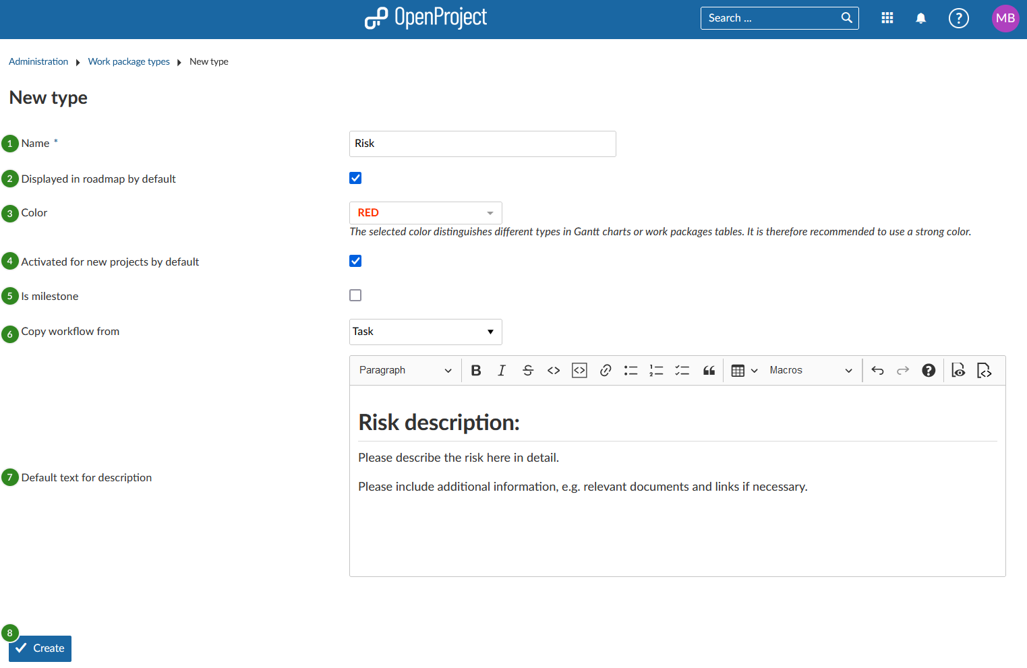Open the modules grid menu
The image size is (1027, 668).
pyautogui.click(x=887, y=18)
